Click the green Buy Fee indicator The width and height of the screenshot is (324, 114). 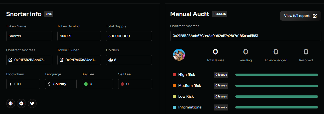click(86, 84)
